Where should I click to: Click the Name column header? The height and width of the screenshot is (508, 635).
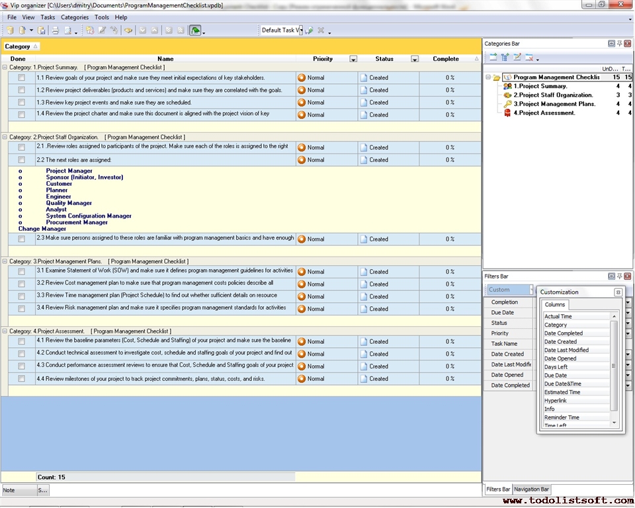click(x=165, y=59)
